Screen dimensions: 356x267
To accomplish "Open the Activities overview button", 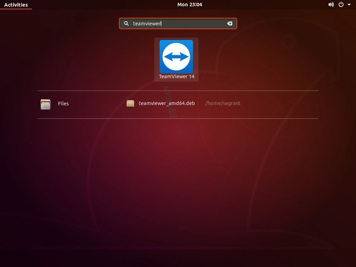I will (x=16, y=5).
